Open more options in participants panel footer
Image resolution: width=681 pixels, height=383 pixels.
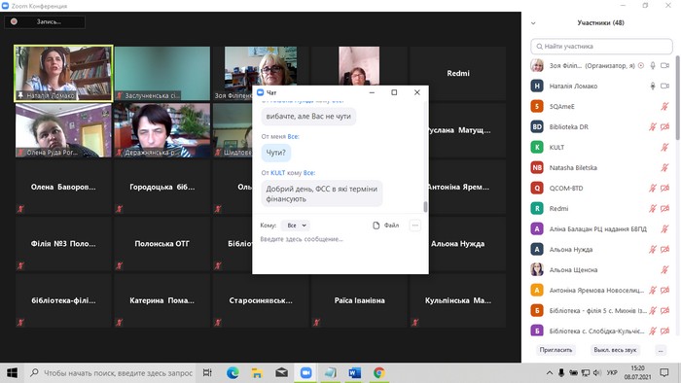coord(661,350)
